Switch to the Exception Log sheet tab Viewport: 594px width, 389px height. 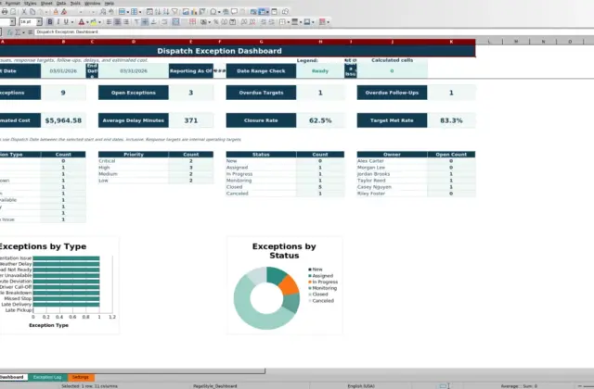tap(47, 377)
